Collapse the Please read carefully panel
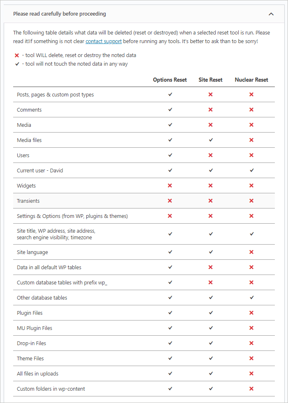This screenshot has width=288, height=403. (271, 14)
